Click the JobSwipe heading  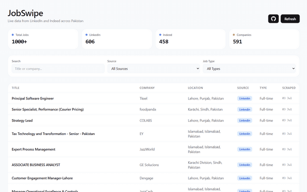(25, 13)
